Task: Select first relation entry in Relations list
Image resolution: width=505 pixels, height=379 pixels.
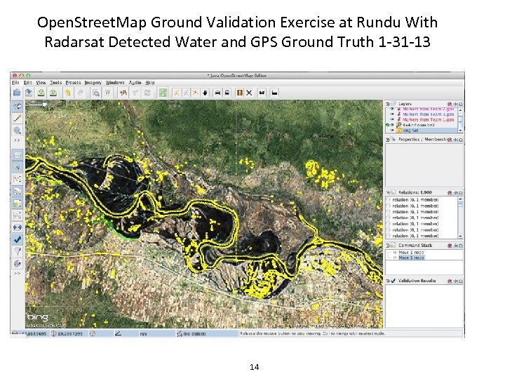Action: (422, 200)
